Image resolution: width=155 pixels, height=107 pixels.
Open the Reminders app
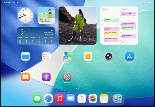pyautogui.click(x=46, y=56)
